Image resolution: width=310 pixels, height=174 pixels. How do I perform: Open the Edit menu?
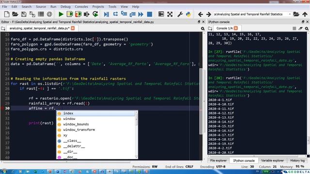[x=14, y=6]
